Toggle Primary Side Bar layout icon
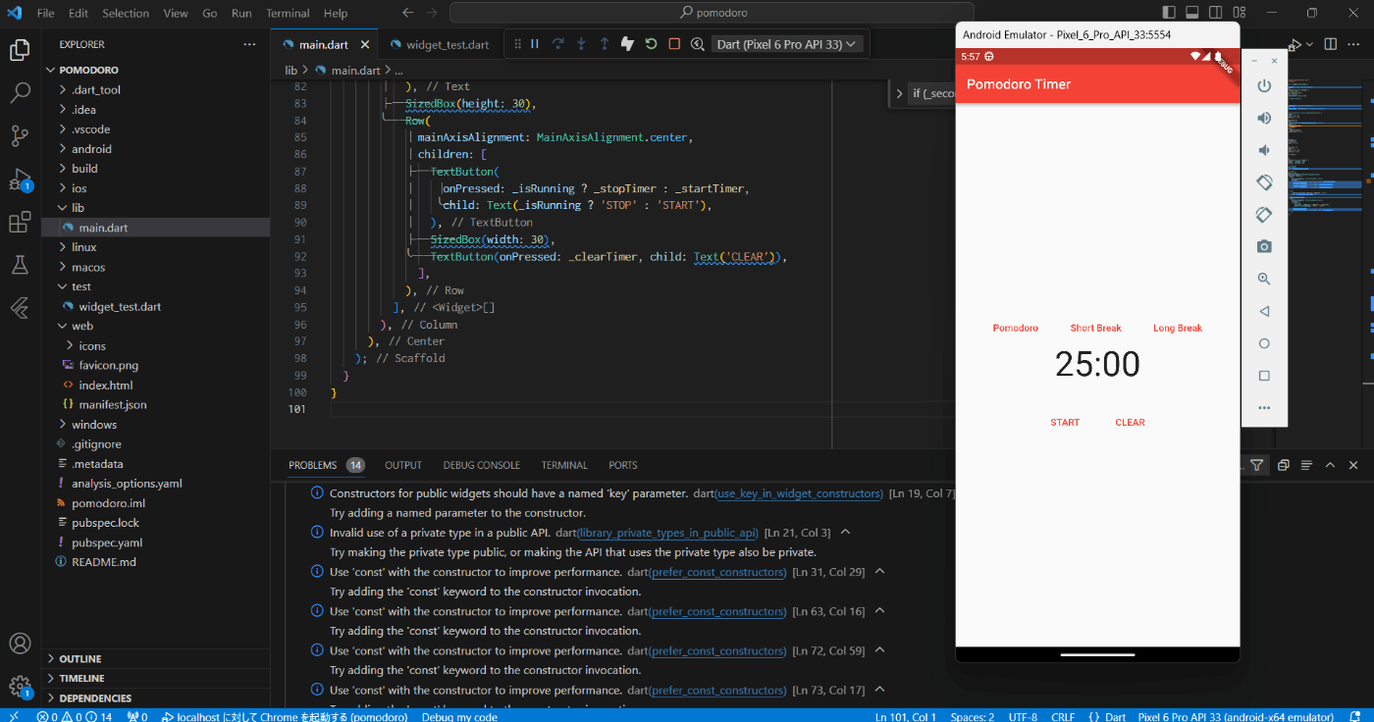Viewport: 1374px width, 722px height. click(x=1169, y=13)
